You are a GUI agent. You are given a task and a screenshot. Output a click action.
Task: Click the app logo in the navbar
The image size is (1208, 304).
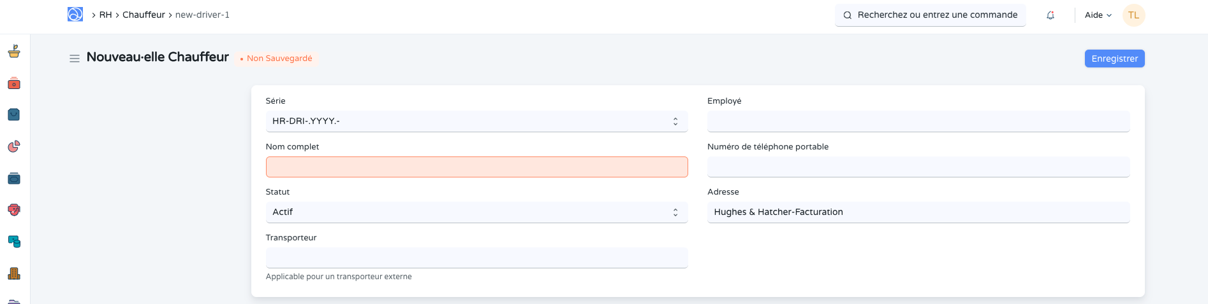click(75, 15)
